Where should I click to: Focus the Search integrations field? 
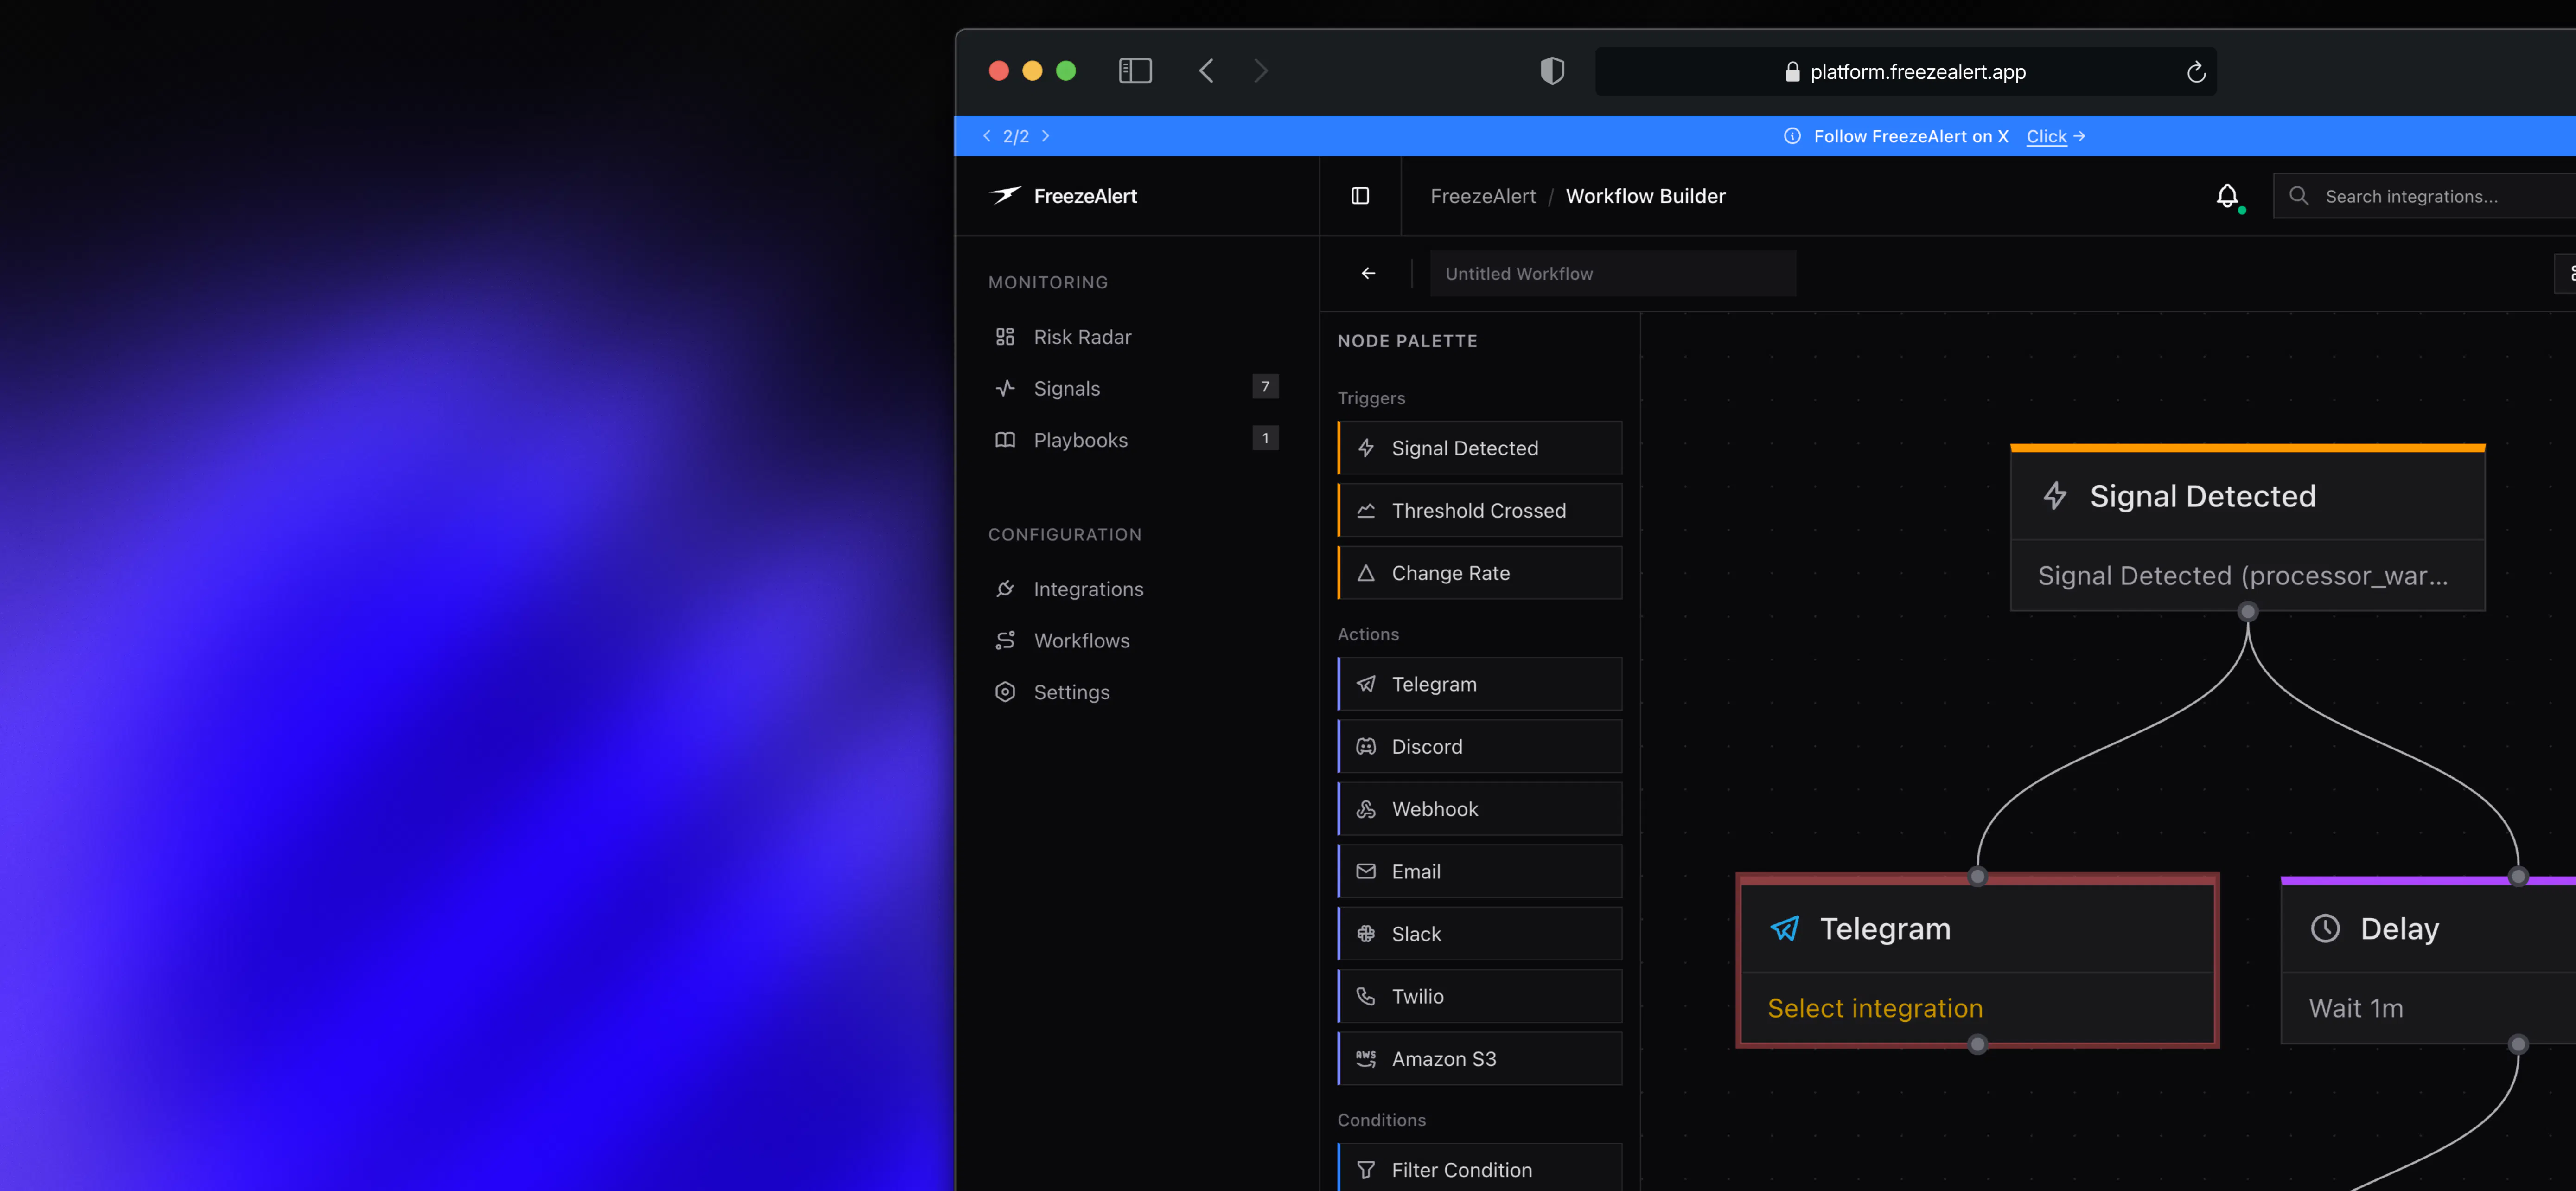pyautogui.click(x=2424, y=196)
